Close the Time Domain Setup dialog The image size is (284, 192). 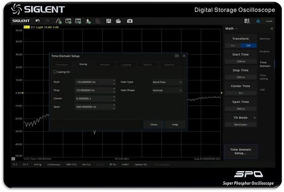[184, 56]
